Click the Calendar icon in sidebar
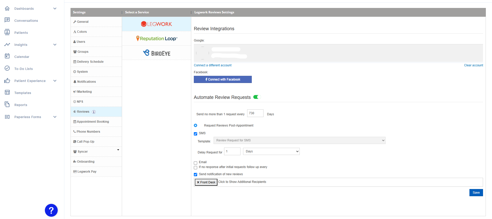492x219 pixels. [7, 56]
